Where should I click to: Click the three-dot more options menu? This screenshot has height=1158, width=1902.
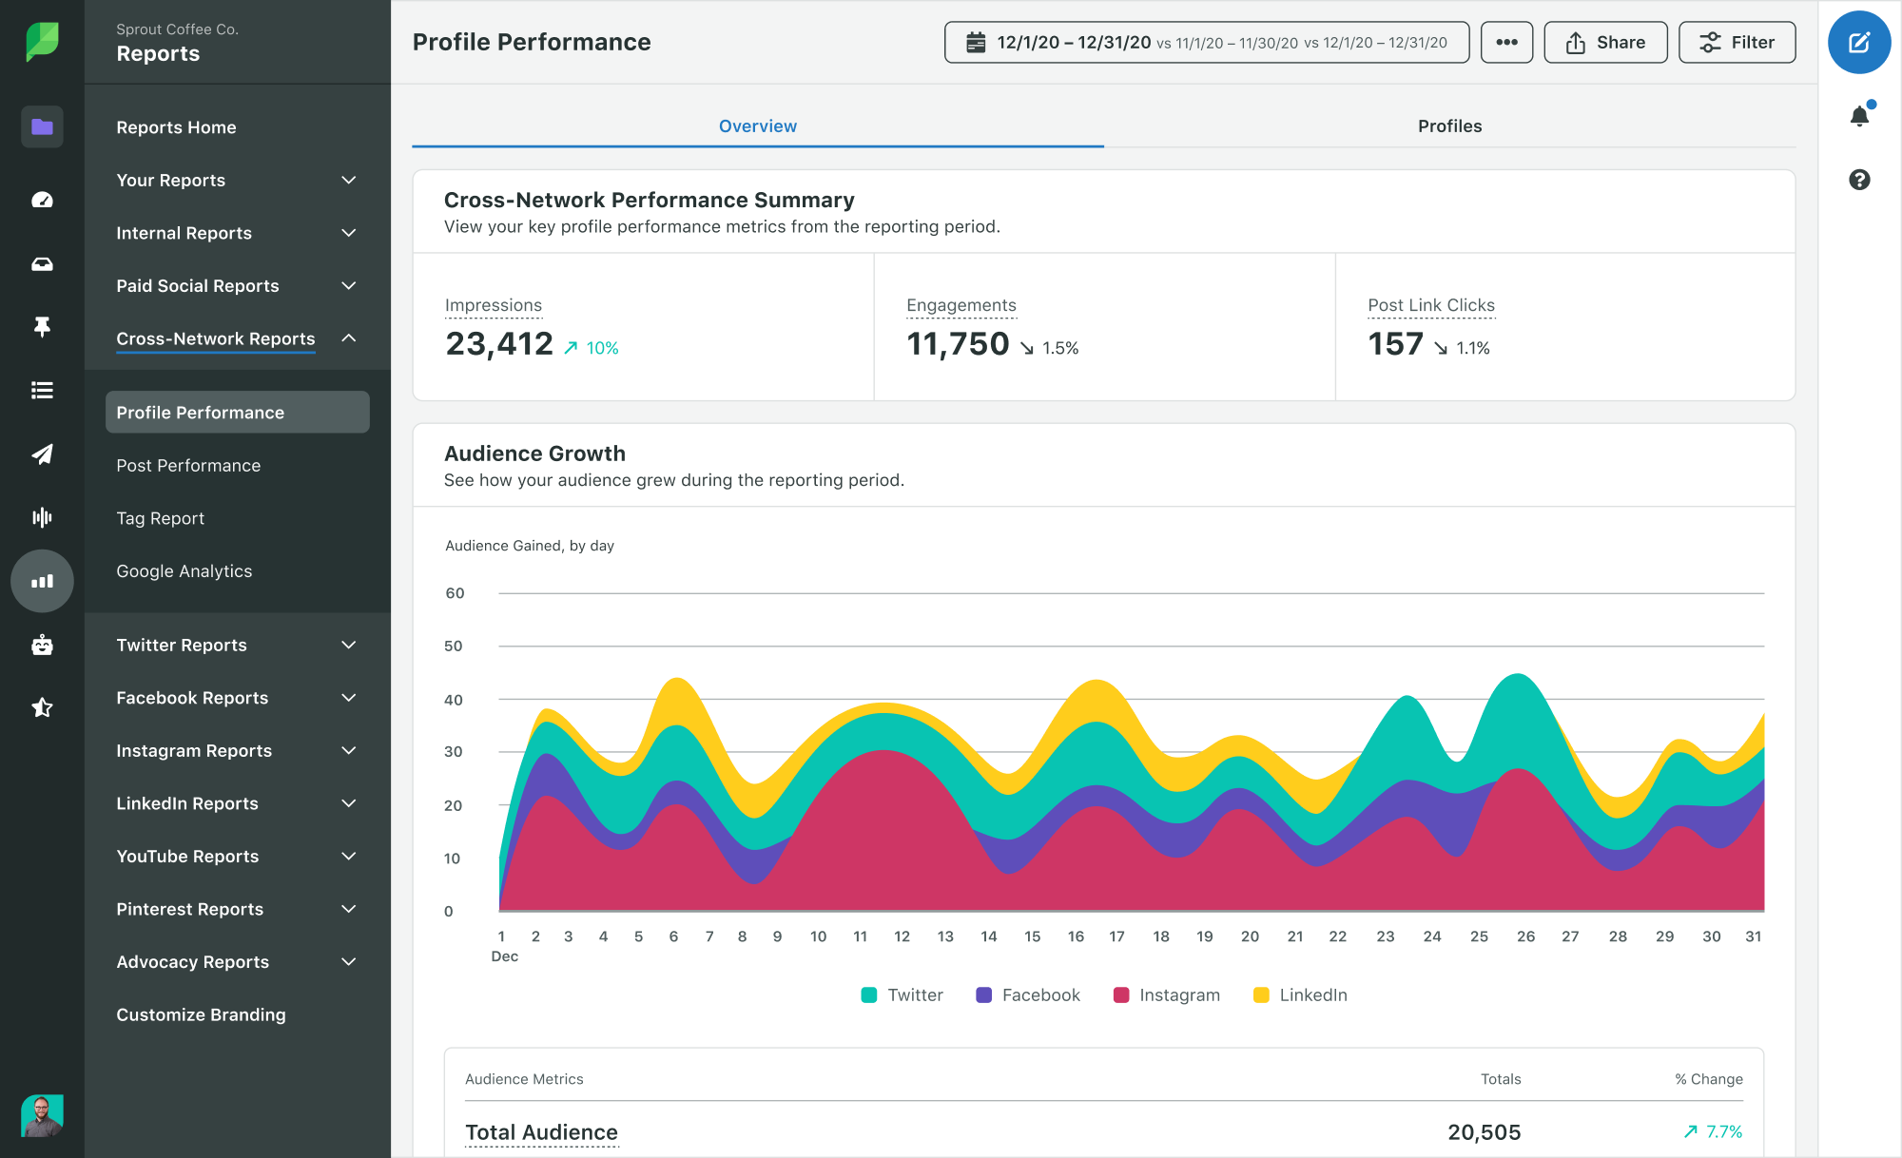(1506, 42)
